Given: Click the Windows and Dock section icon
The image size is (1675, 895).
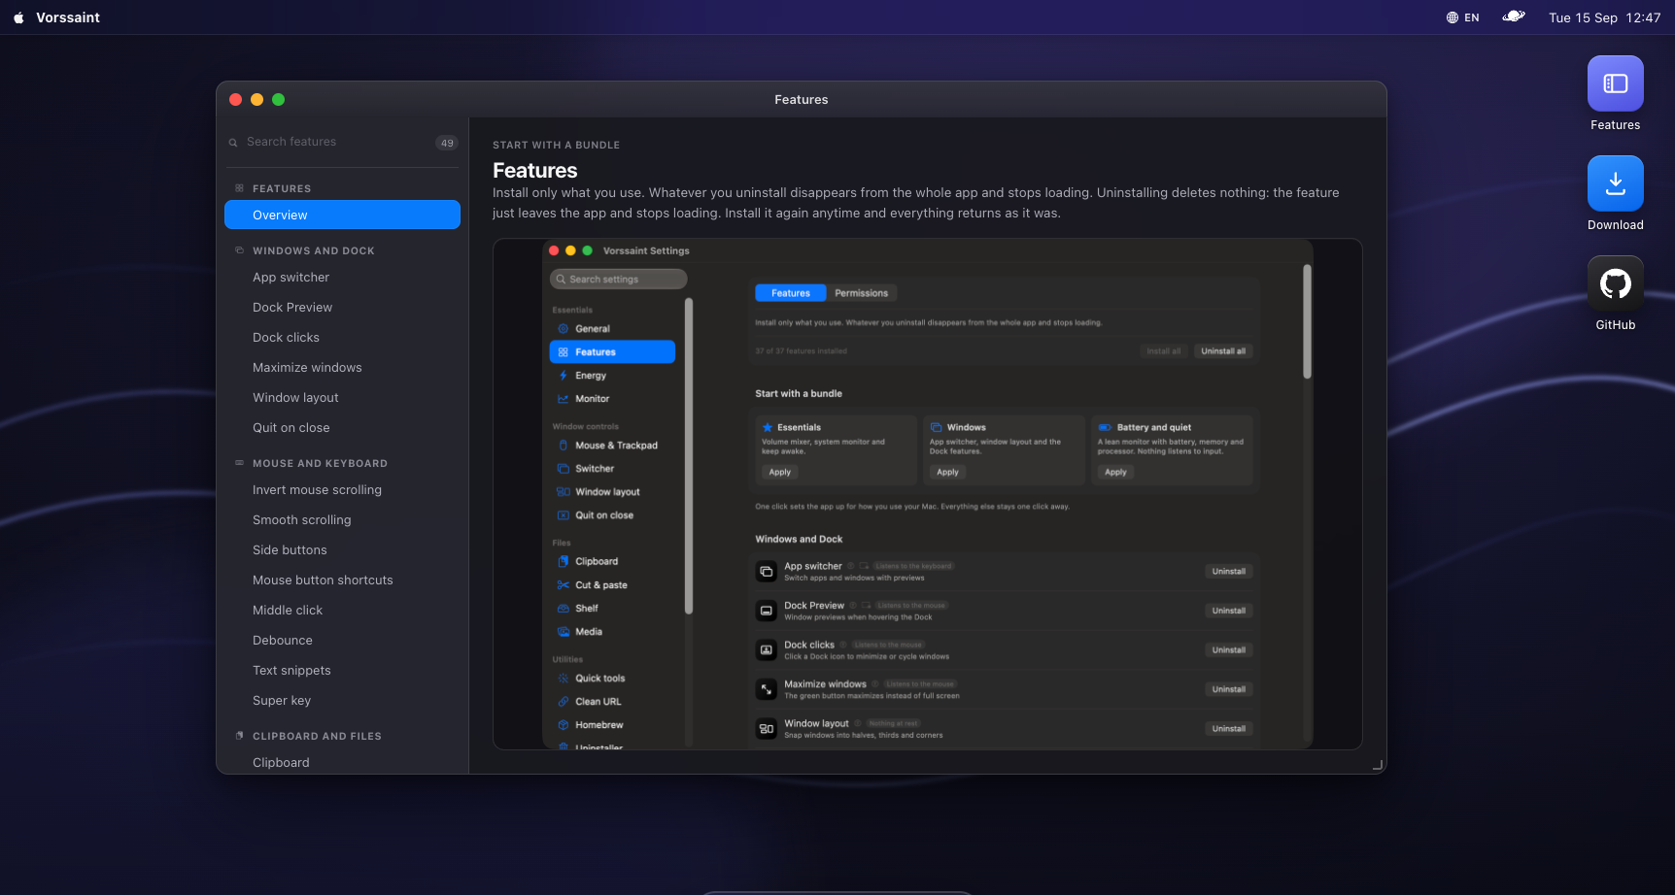Looking at the screenshot, I should [x=239, y=250].
